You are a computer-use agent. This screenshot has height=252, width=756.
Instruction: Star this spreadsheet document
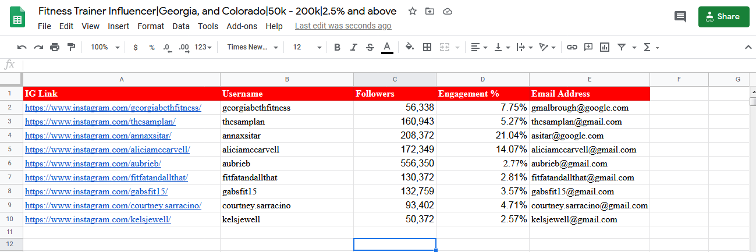pos(413,11)
